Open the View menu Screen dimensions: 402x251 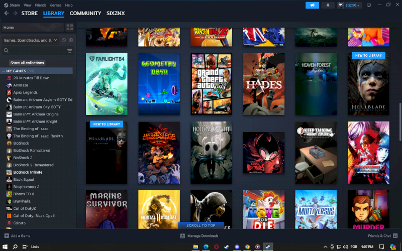[x=27, y=5]
